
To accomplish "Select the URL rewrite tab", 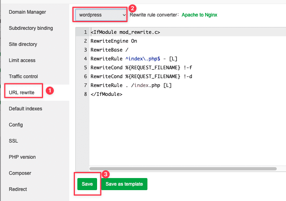I will 21,93.
